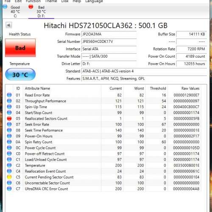Image resolution: width=212 pixels, height=212 pixels.
Task: Click the Attribute Name column header
Action: point(37,89)
